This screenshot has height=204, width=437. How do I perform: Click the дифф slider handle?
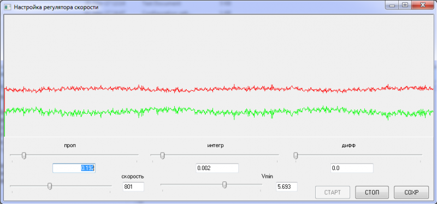coord(296,155)
